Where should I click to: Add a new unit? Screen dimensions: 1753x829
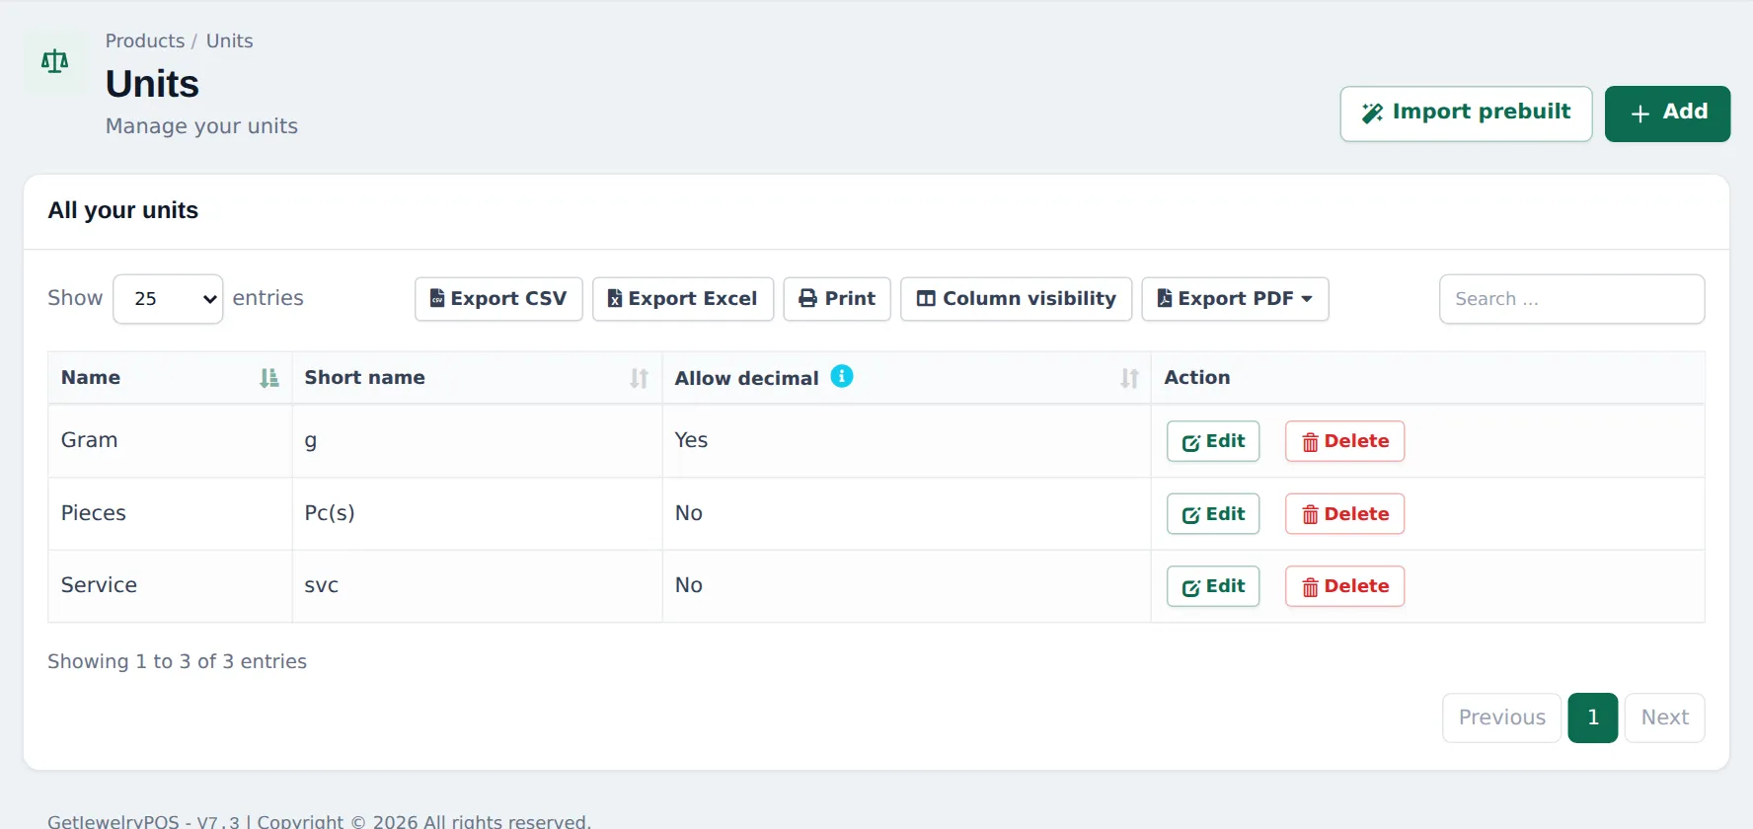[1667, 113]
